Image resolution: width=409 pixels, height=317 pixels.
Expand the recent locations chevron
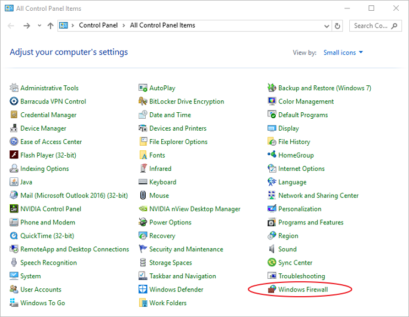point(39,26)
